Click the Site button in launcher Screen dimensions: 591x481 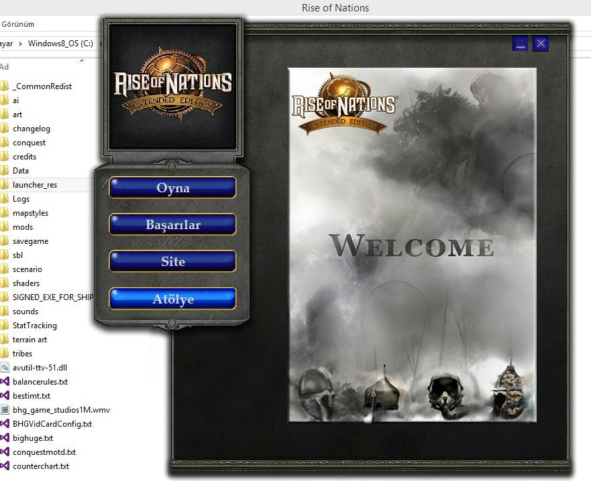172,261
